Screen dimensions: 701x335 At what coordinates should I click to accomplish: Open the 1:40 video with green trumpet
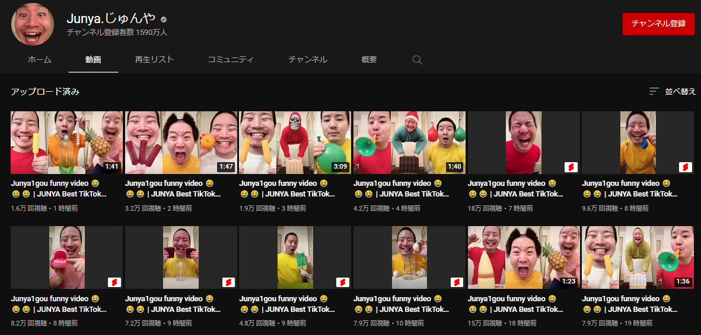click(x=410, y=143)
